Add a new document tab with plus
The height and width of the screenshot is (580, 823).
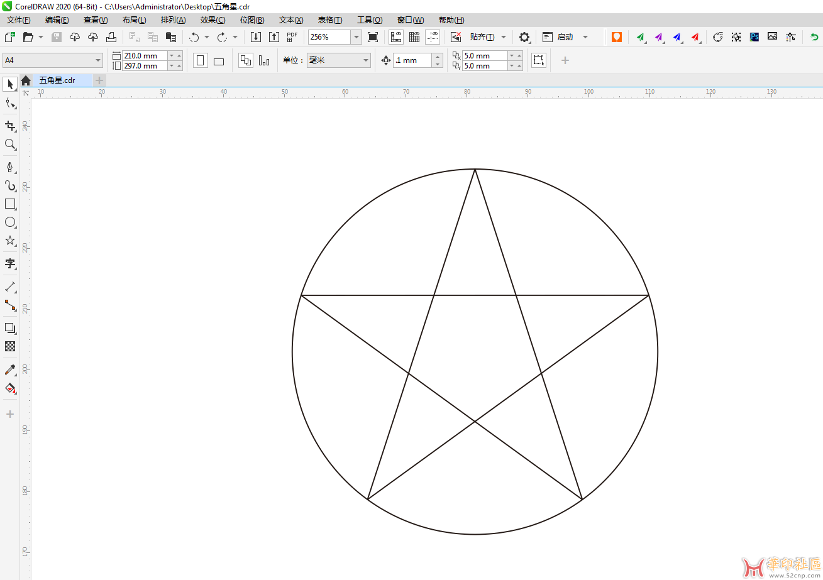tap(99, 80)
